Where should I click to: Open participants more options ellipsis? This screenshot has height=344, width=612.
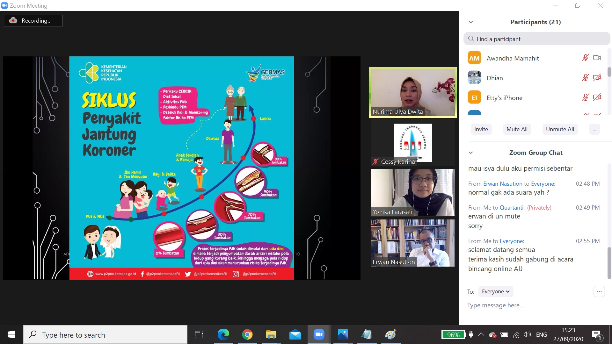(594, 129)
